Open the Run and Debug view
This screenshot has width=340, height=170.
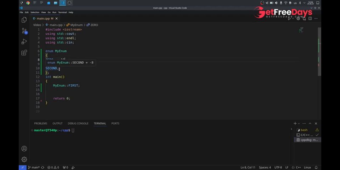[24, 42]
